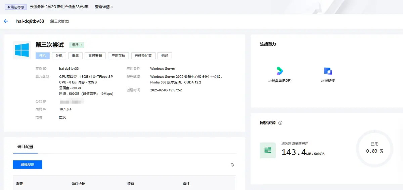Click the 销毁 destroy button
This screenshot has width=403, height=190.
pos(165,56)
